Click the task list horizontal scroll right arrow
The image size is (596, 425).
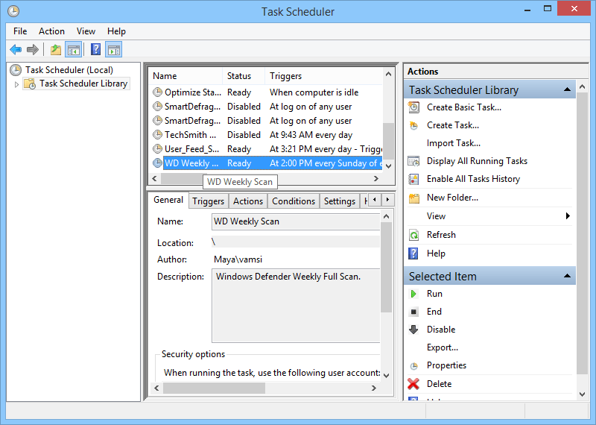pyautogui.click(x=376, y=178)
